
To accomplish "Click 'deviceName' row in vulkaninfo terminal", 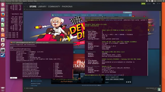I will coord(38,59).
